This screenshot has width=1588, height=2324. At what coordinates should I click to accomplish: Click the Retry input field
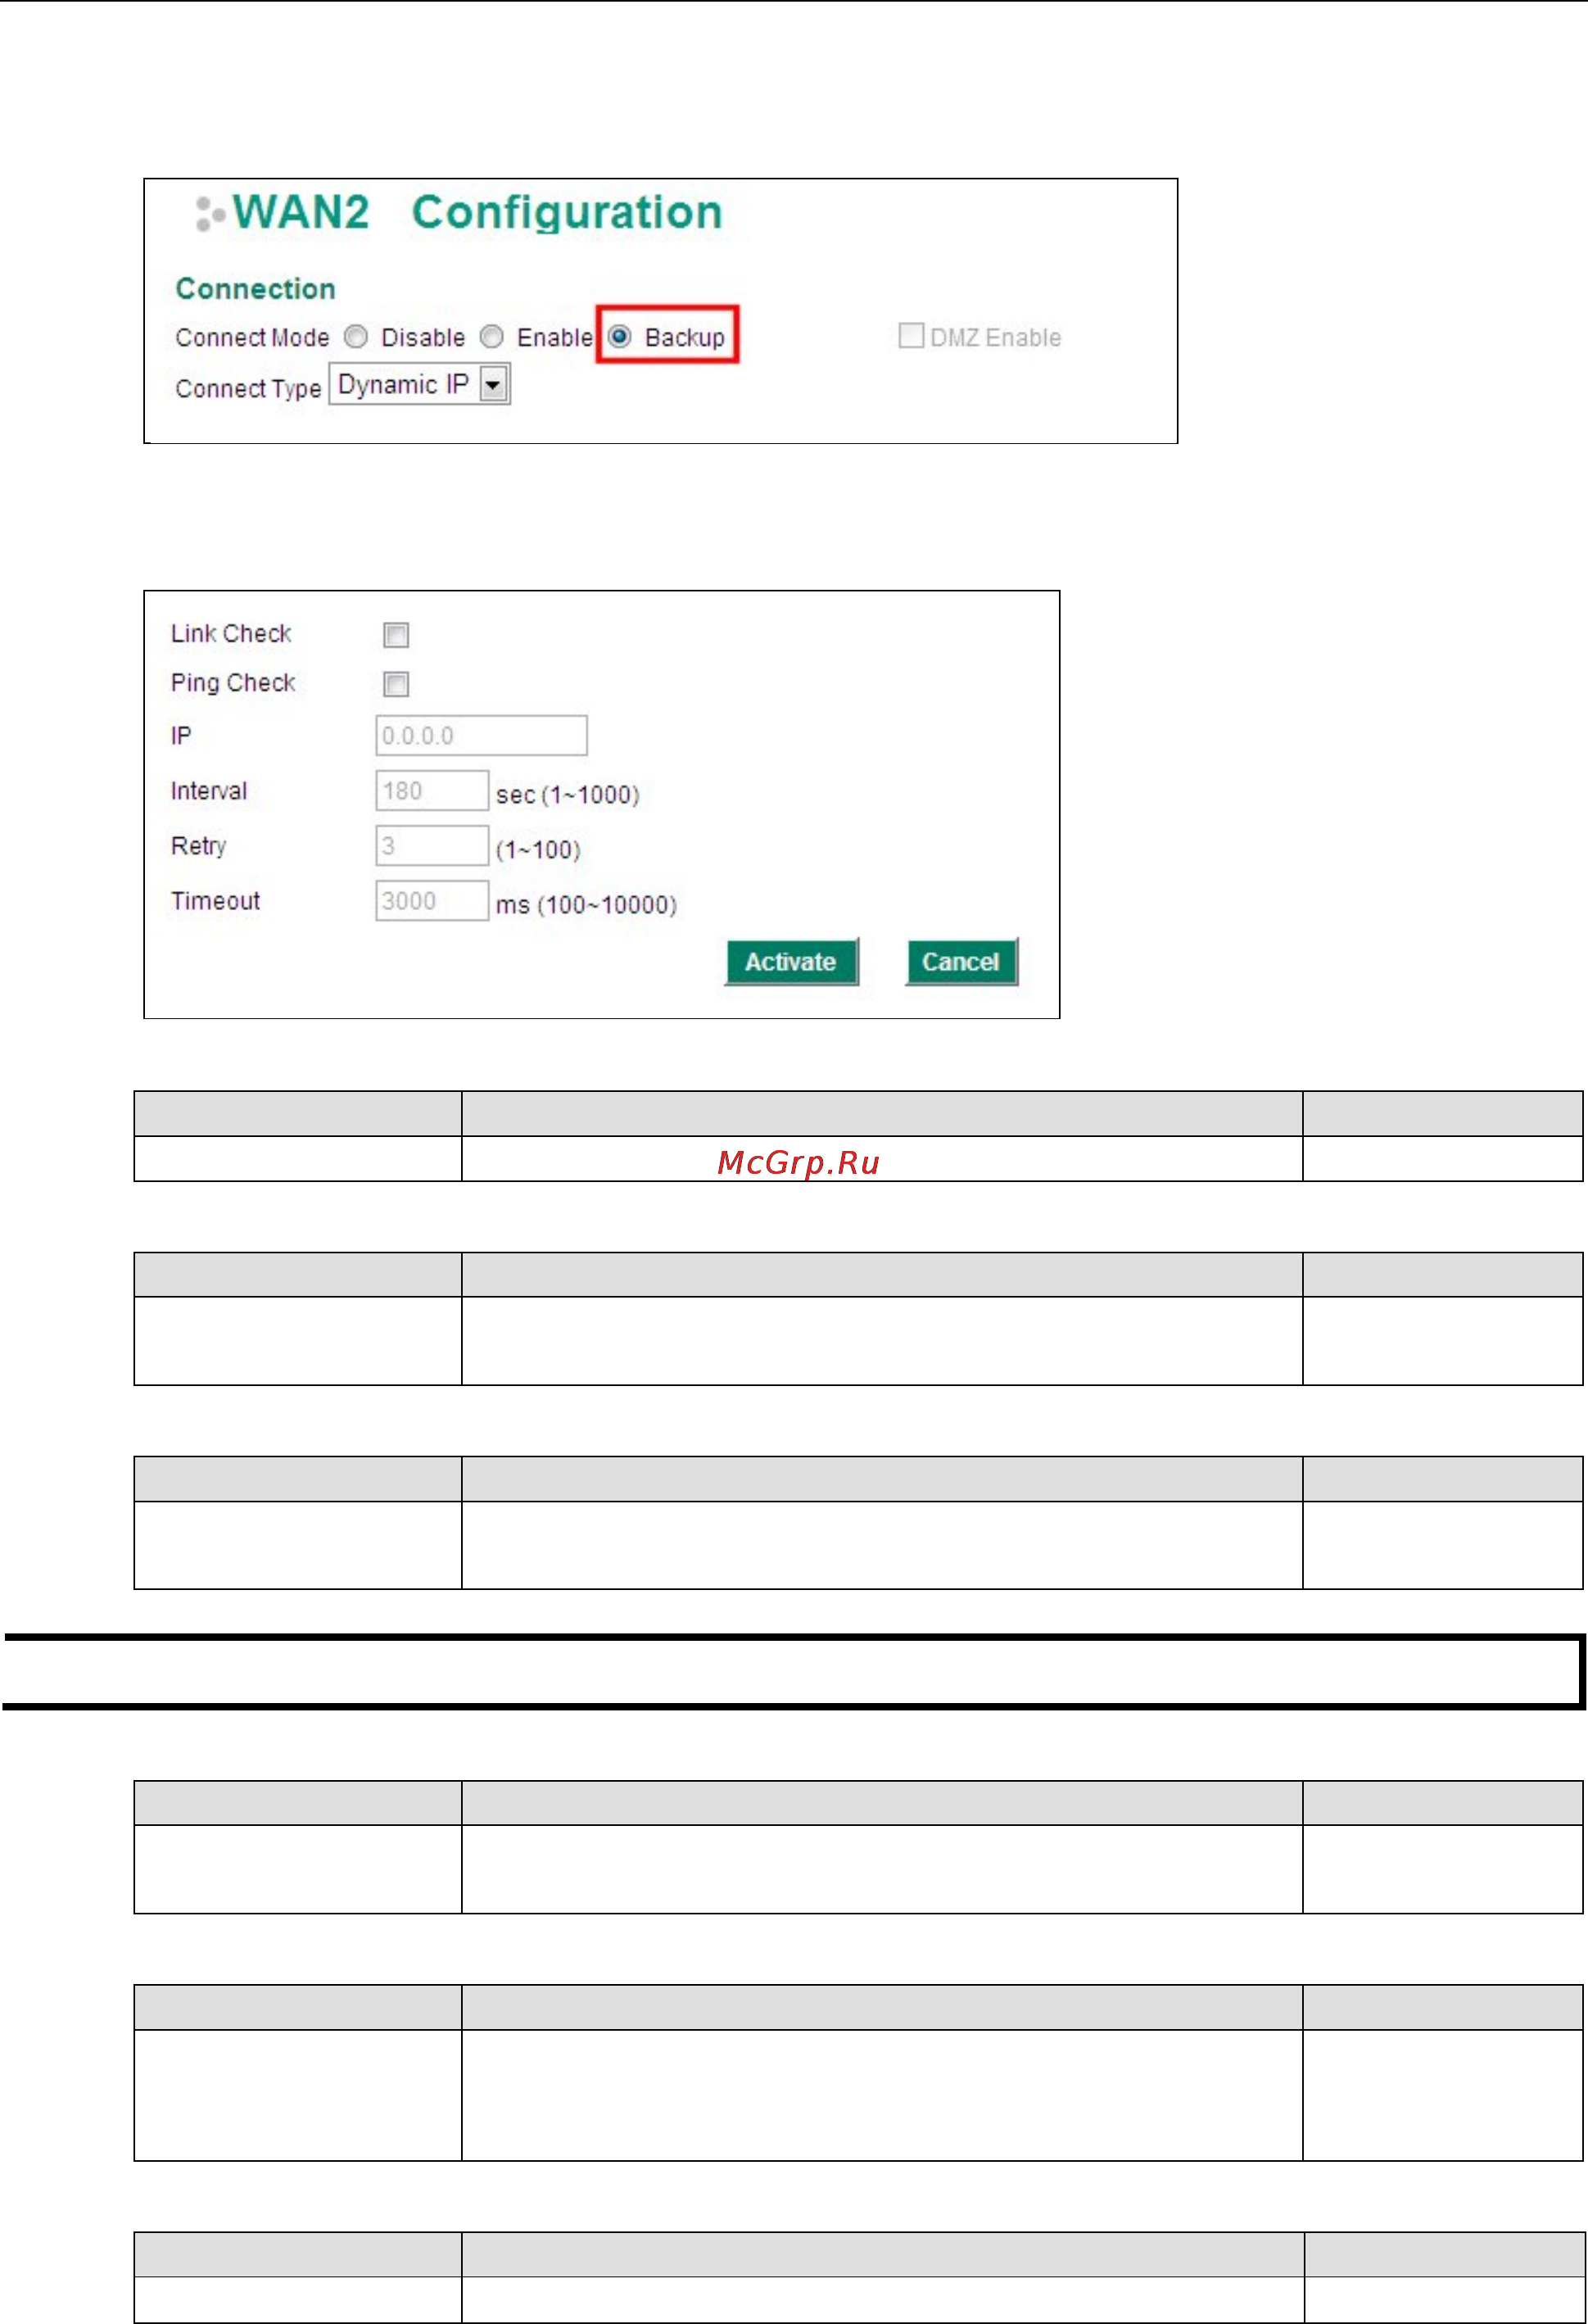432,845
